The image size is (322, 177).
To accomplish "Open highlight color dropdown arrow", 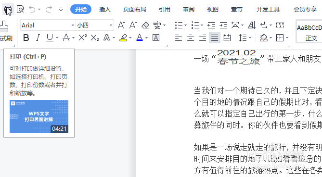I will (x=130, y=38).
